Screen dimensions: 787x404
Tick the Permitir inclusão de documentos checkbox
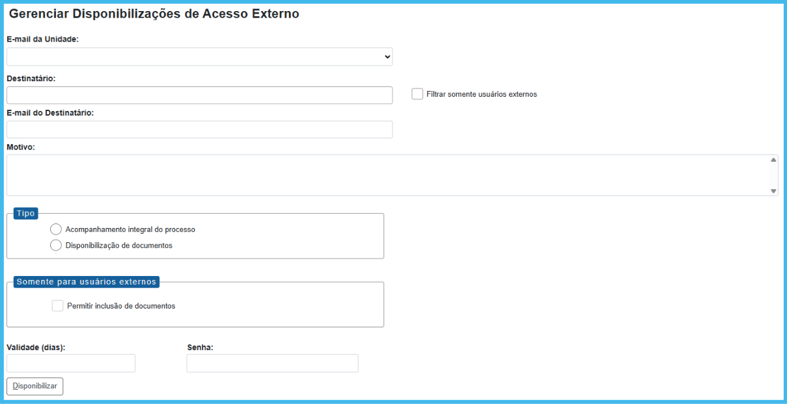tap(58, 306)
